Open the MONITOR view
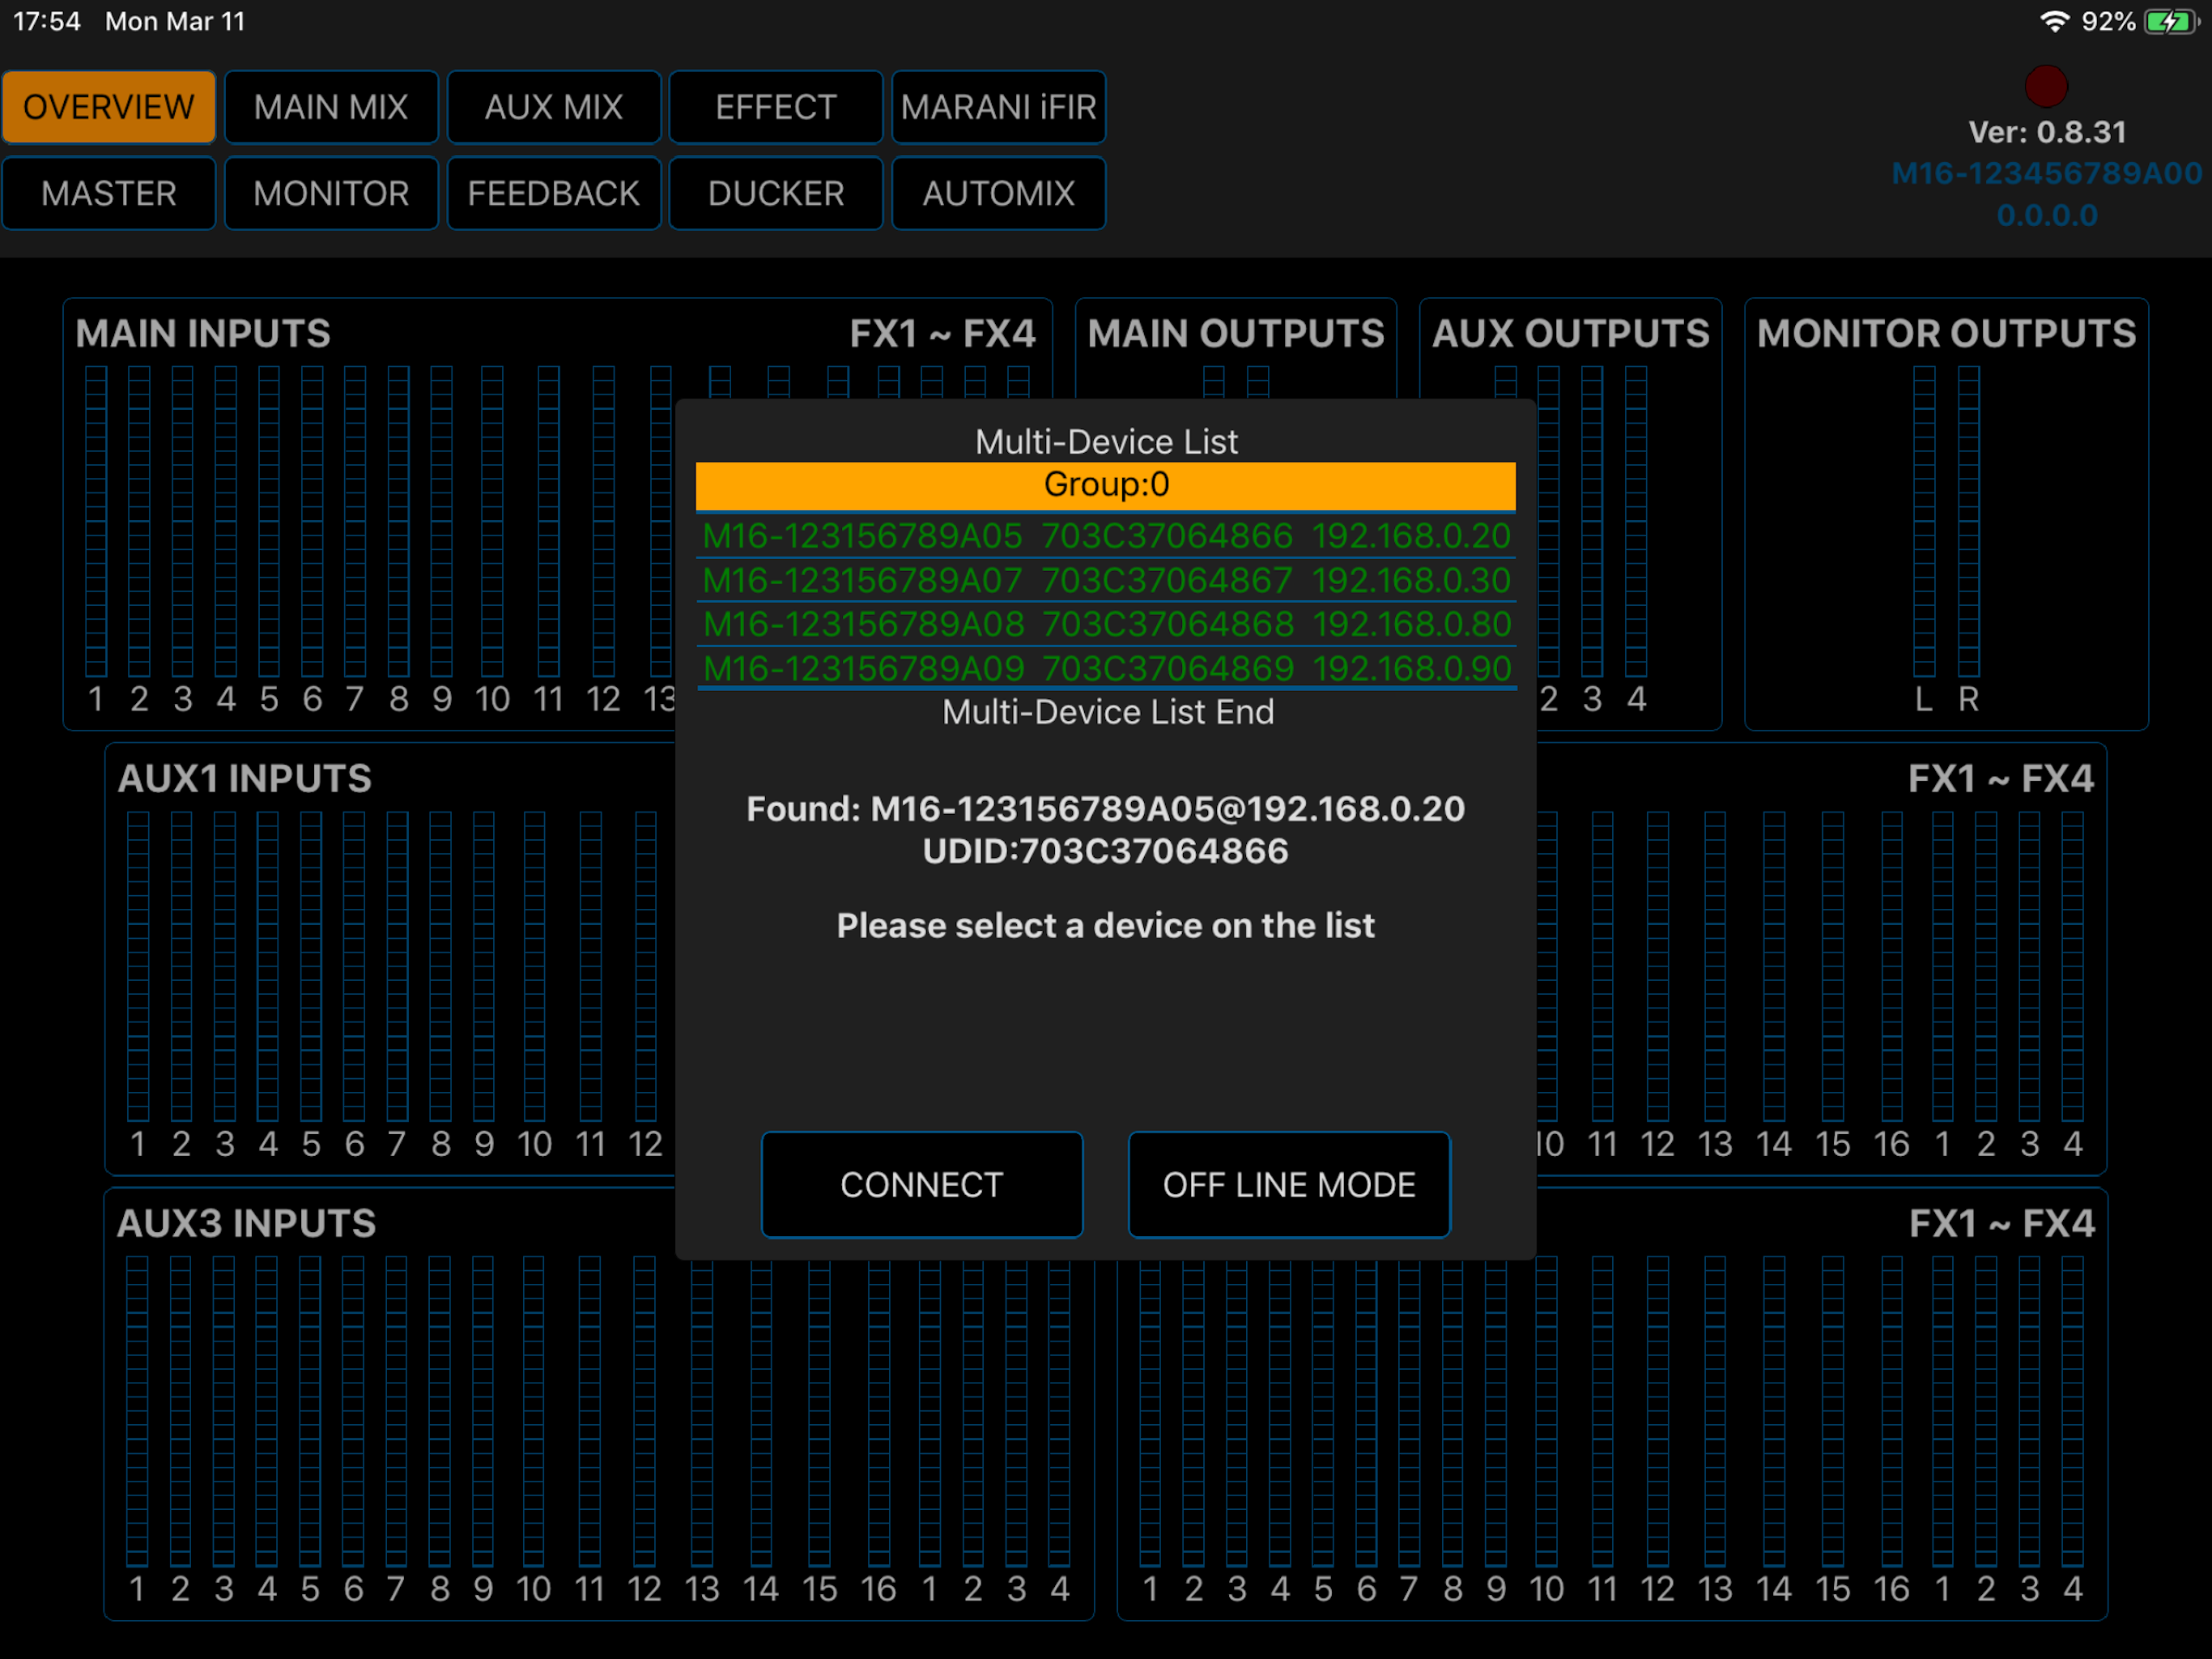 click(x=331, y=193)
